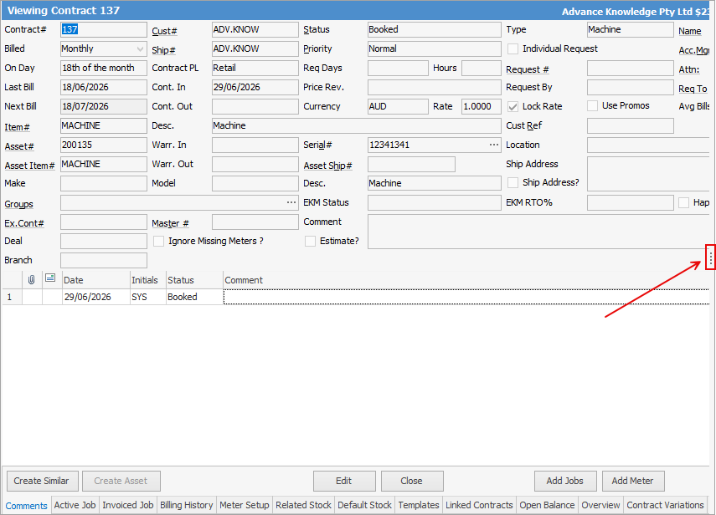Screen dimensions: 716x515
Task: Select the Default Stock tab
Action: (364, 505)
